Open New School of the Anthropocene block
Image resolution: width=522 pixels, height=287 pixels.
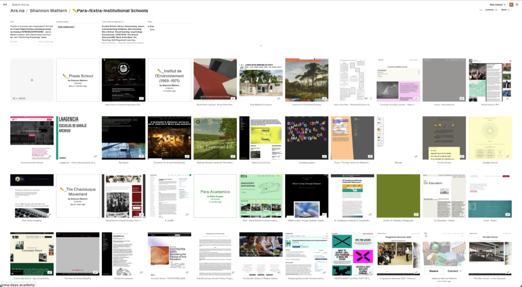click(x=123, y=80)
